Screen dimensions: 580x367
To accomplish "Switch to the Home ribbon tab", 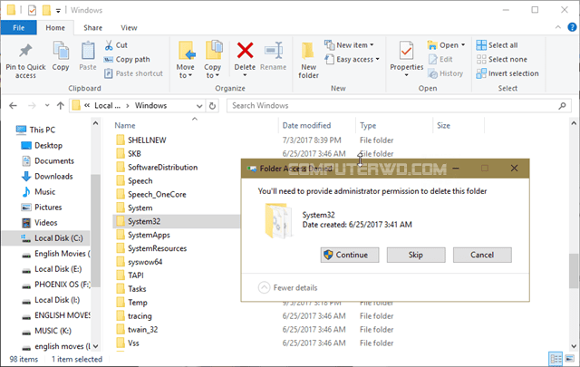I will click(x=55, y=28).
